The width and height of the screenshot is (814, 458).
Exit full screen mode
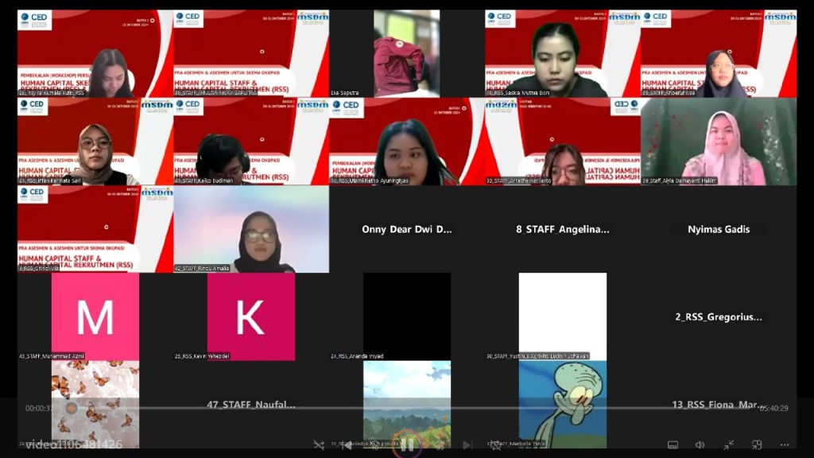728,445
